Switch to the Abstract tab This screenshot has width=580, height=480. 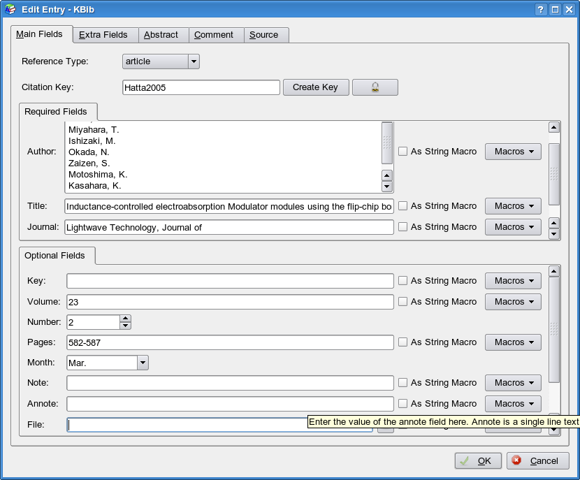coord(161,35)
